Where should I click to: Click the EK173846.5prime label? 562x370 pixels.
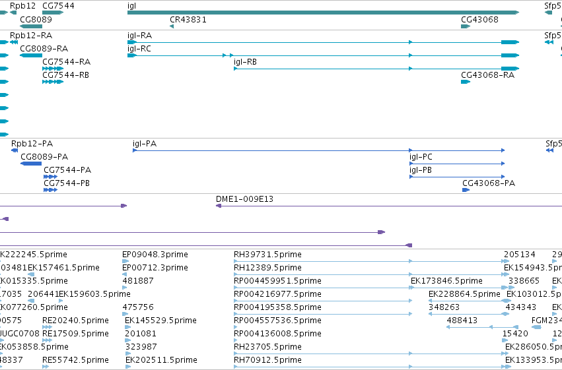coord(446,281)
